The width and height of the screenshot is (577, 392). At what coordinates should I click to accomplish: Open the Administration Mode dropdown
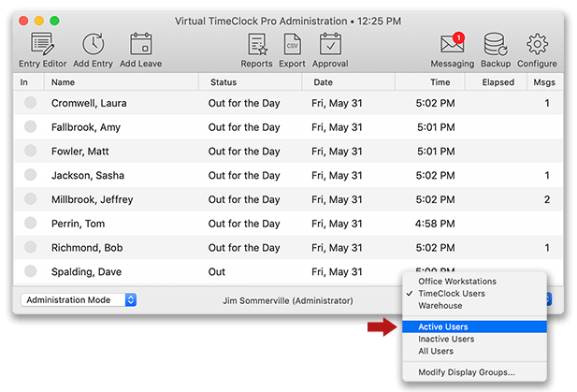point(79,300)
